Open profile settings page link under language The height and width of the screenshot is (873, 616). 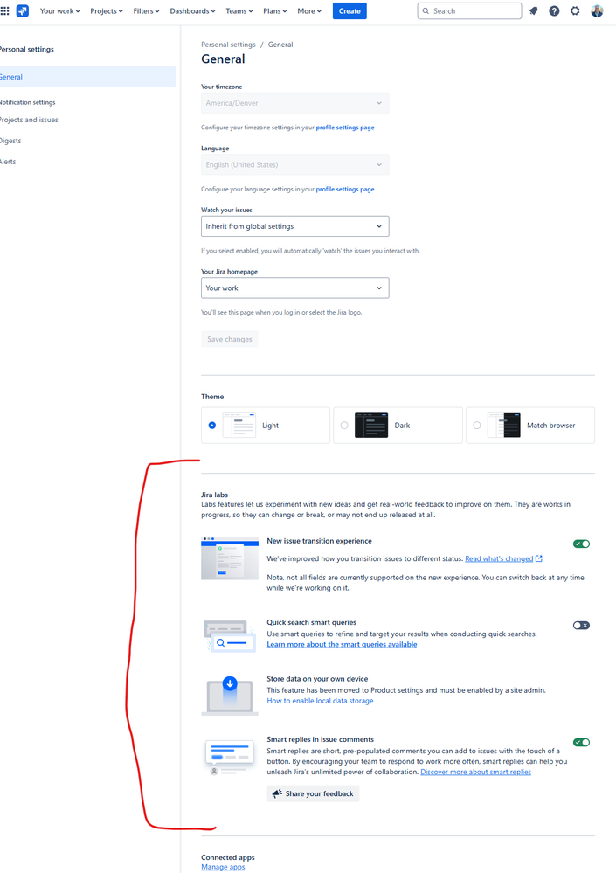pos(345,190)
